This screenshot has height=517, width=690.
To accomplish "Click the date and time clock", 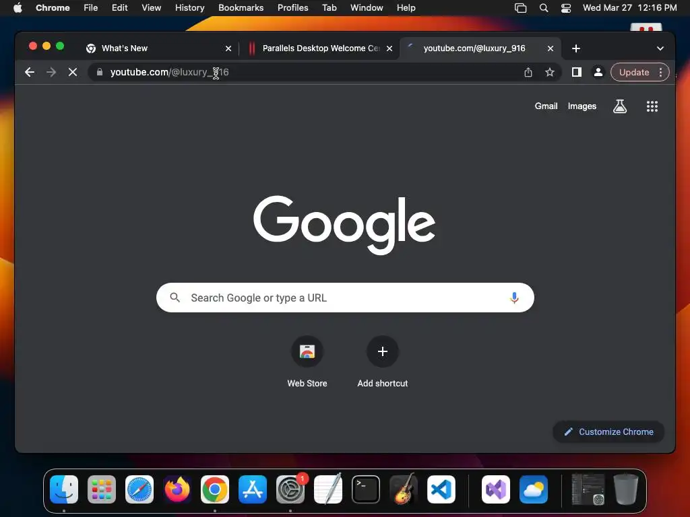I will tap(630, 8).
